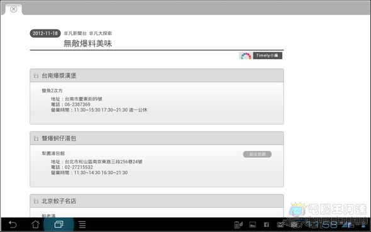Image resolution: width=371 pixels, height=232 pixels.
Task: Tap phone number 02-27215532
Action: pos(79,167)
